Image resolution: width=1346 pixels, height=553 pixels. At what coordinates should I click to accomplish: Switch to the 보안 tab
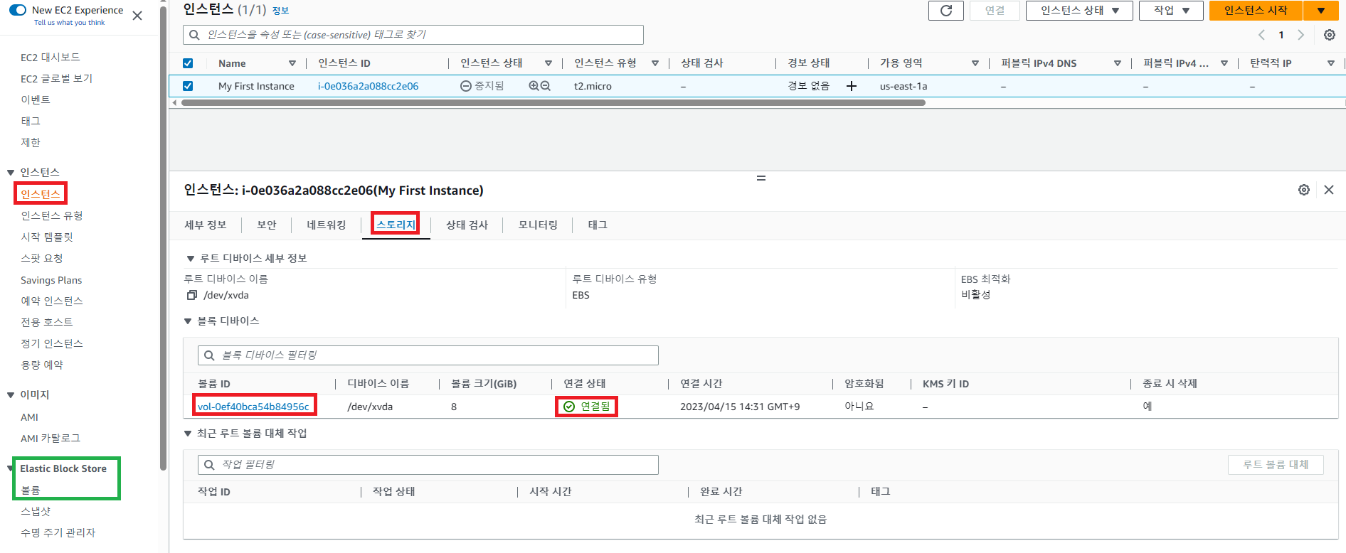(266, 225)
